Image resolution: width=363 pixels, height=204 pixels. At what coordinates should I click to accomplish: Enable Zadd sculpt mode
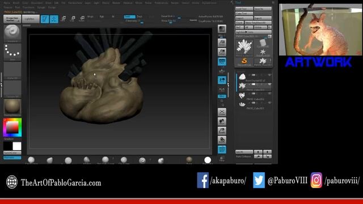pyautogui.click(x=130, y=16)
